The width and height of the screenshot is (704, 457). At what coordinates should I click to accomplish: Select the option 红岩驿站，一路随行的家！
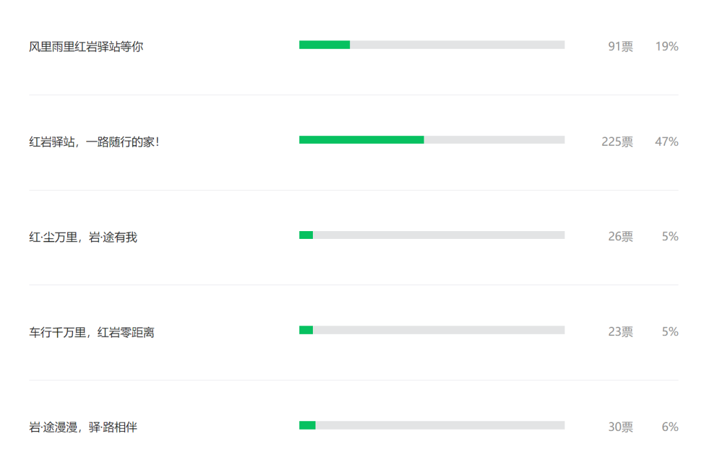tap(95, 142)
